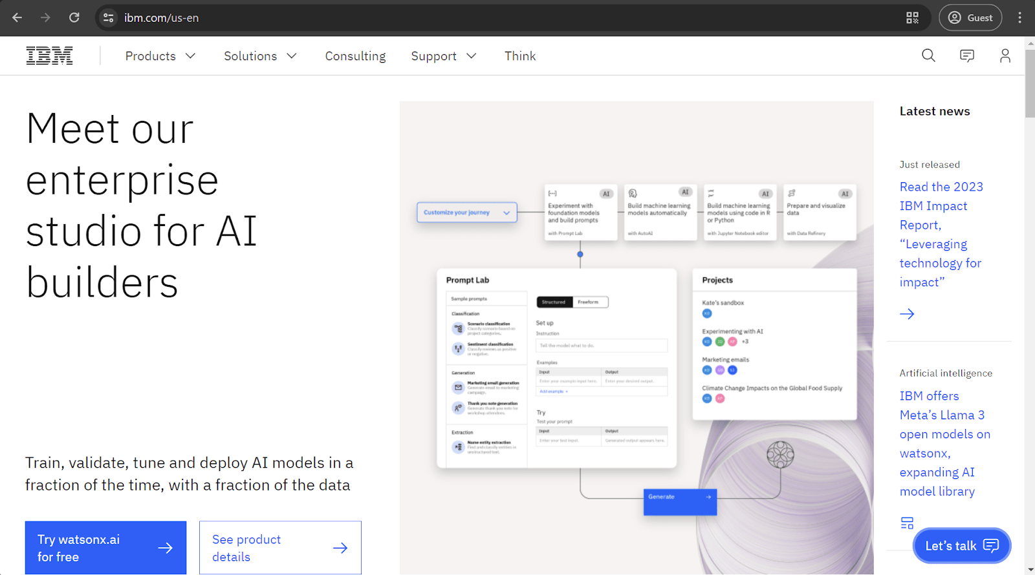
Task: Click the user profile icon
Action: tap(1005, 56)
